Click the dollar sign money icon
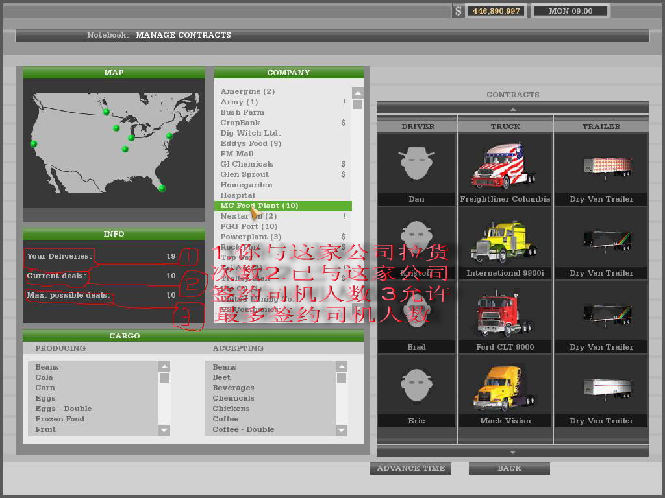This screenshot has height=498, width=665. click(458, 11)
